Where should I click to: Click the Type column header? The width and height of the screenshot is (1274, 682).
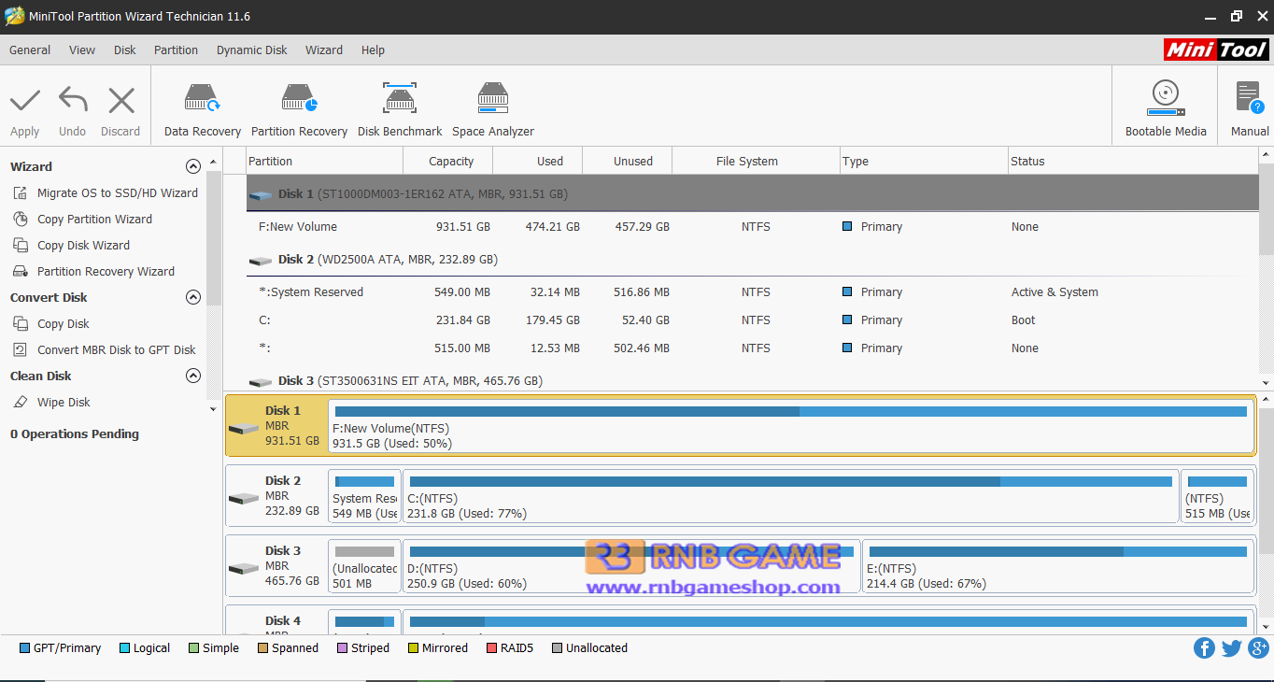pos(925,162)
